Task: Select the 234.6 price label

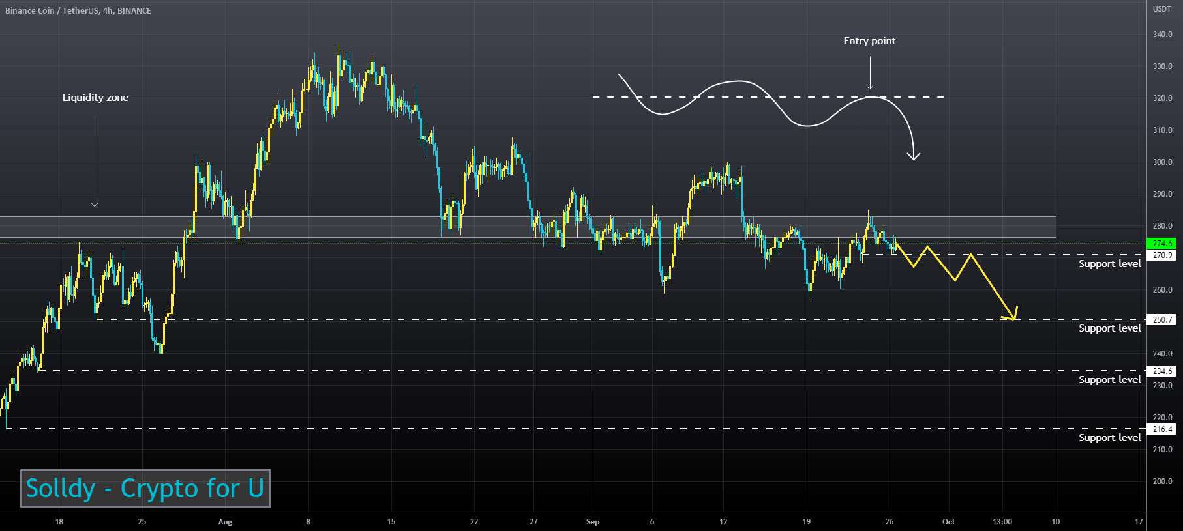Action: [1163, 371]
